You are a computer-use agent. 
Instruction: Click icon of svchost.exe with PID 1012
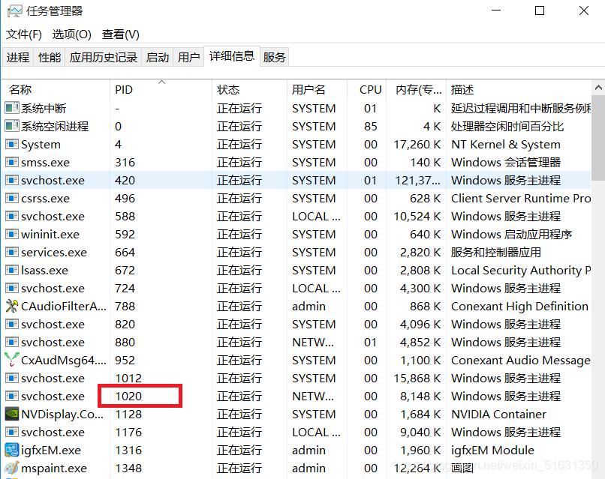coord(12,378)
